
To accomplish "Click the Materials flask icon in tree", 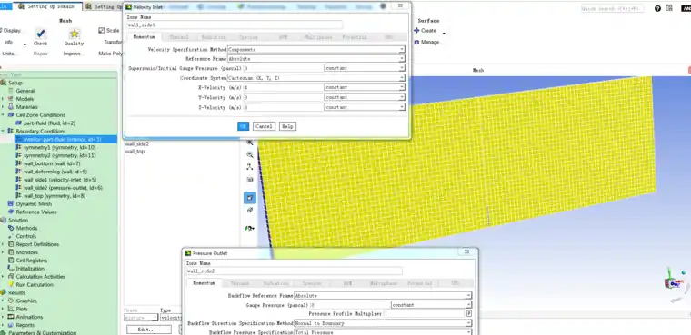I will click(11, 107).
